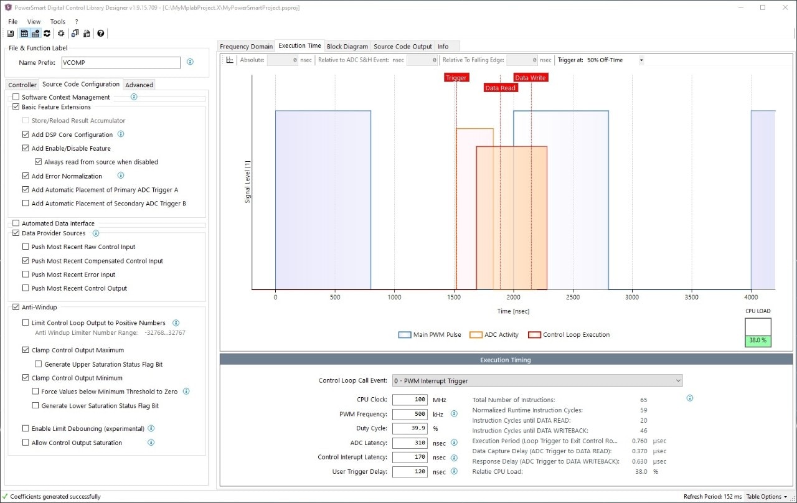Open settings via the gear toolbar icon

[61, 34]
